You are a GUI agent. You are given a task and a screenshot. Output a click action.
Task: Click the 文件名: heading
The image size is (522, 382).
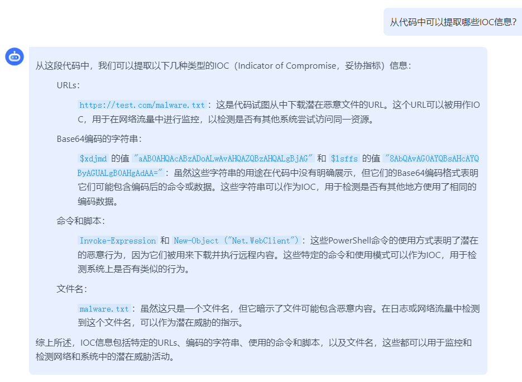pyautogui.click(x=72, y=289)
